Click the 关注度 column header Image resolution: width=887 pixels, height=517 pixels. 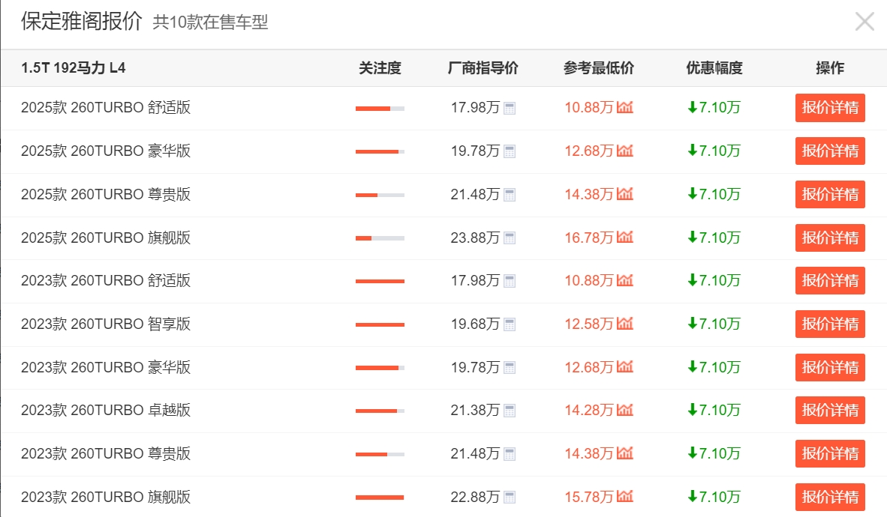[380, 68]
